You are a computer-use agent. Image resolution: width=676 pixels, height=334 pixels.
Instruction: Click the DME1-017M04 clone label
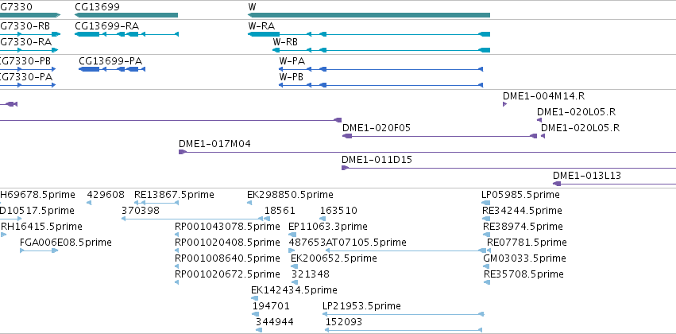(x=214, y=144)
